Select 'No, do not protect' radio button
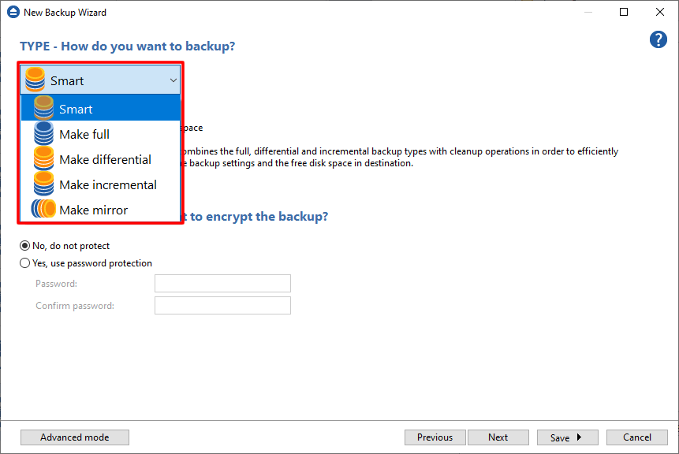The image size is (679, 454). tap(25, 246)
